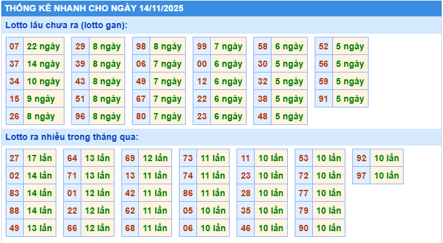This screenshot has width=443, height=243.
Task: Select '14 lần' beside number 83
Action: pos(39,193)
